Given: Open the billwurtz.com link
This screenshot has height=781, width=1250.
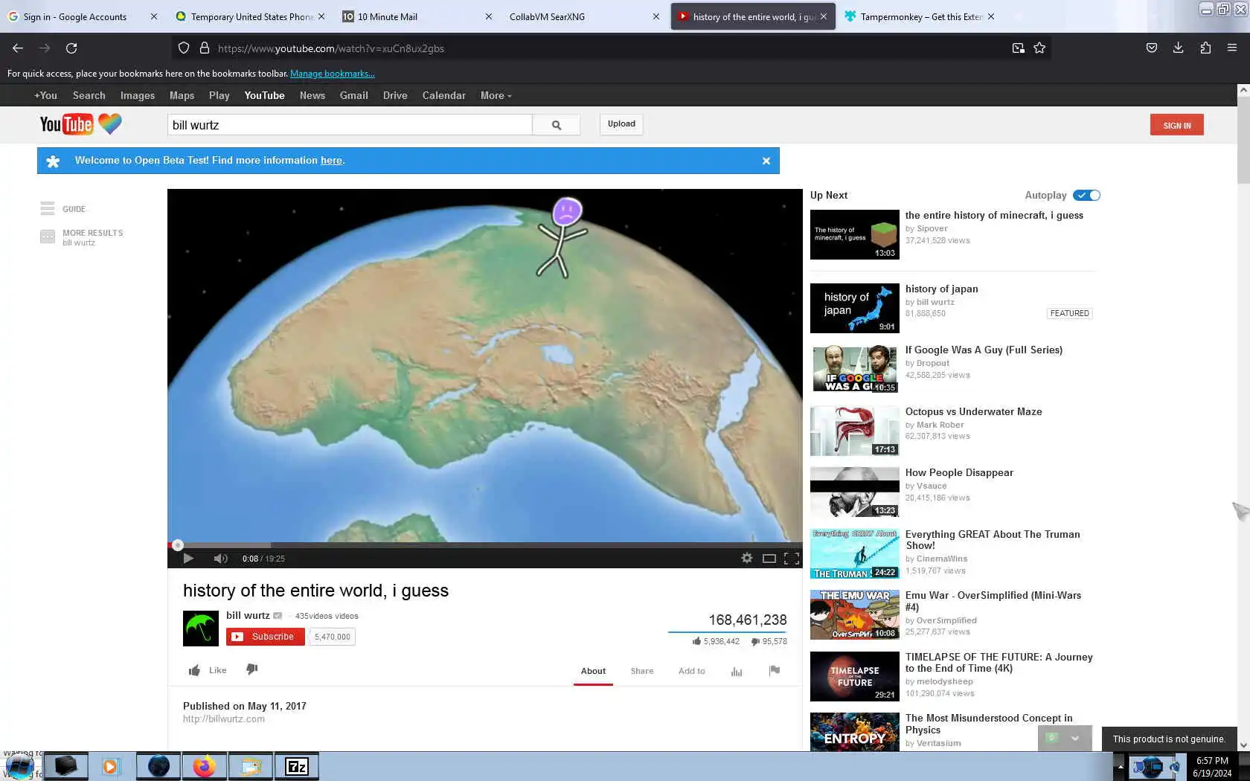Looking at the screenshot, I should pos(224,719).
